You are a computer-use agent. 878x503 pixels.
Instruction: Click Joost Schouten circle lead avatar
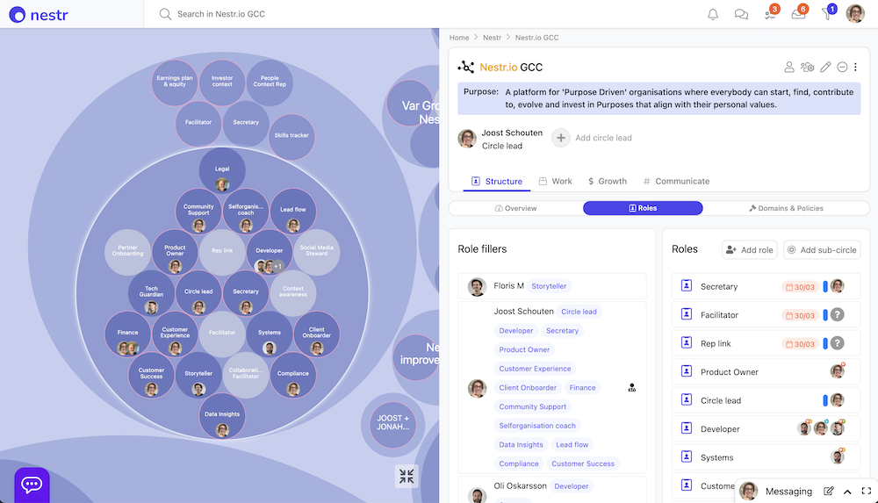(x=467, y=139)
